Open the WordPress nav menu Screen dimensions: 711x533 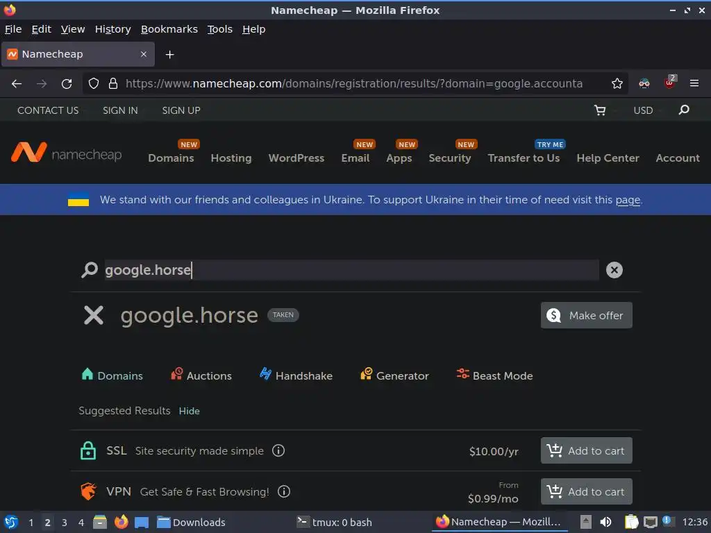point(296,158)
